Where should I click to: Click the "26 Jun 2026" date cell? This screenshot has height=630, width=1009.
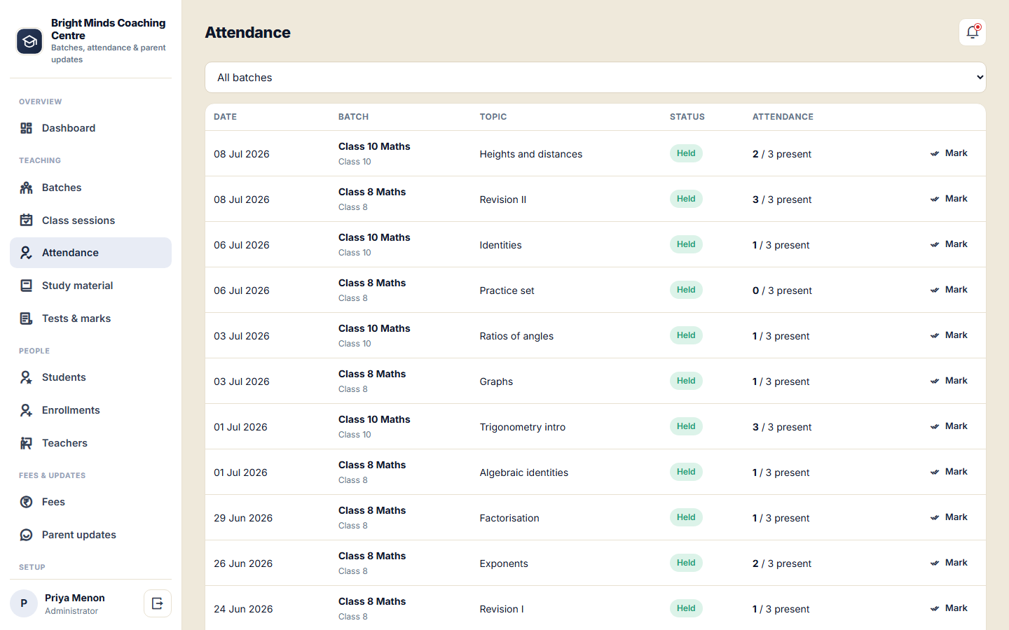click(243, 563)
